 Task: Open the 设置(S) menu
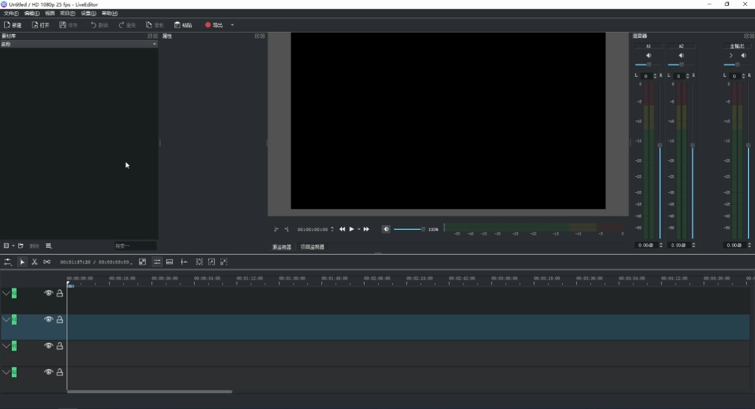point(88,13)
